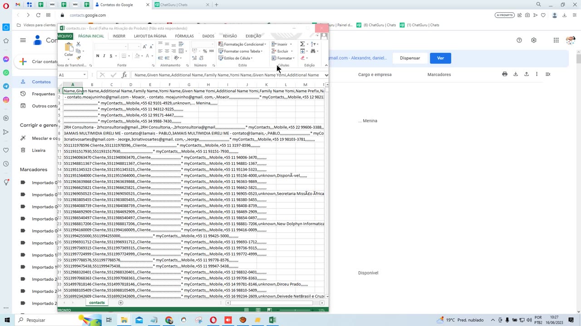Select the Cut scissors icon in Excel ribbon
The image size is (581, 326).
tap(78, 44)
